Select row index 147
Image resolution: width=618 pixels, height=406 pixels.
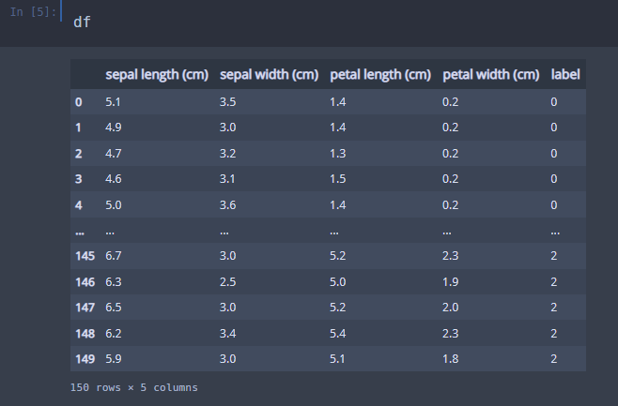pos(85,308)
